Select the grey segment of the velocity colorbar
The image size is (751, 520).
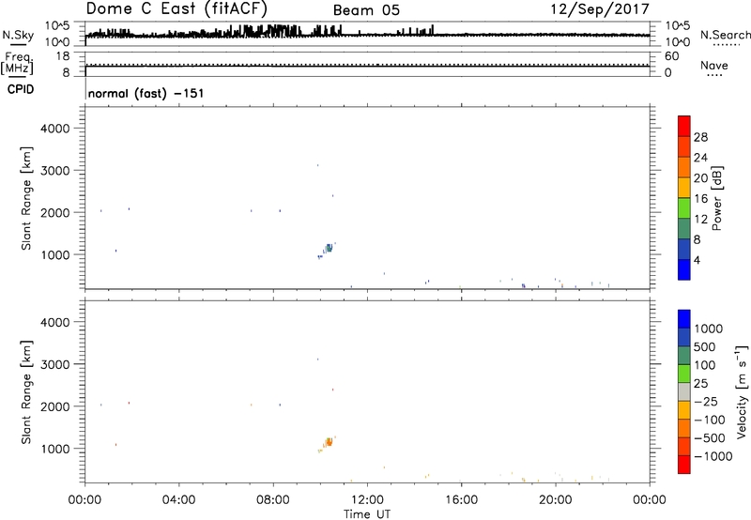684,391
